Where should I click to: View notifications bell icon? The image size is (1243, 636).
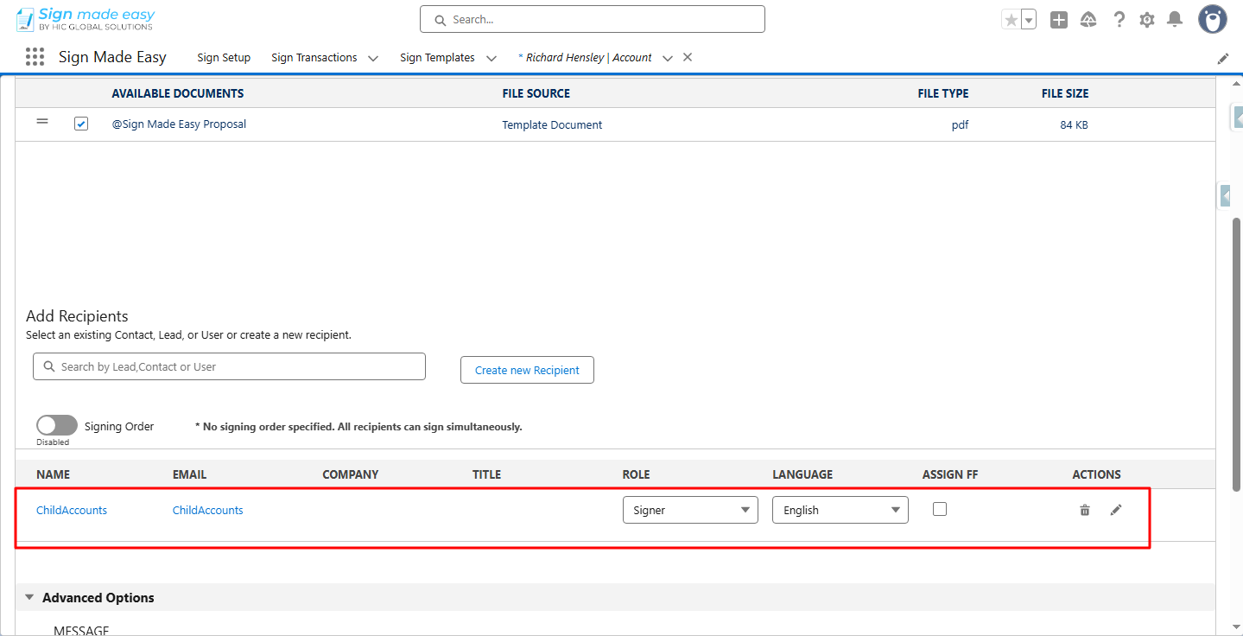1174,18
